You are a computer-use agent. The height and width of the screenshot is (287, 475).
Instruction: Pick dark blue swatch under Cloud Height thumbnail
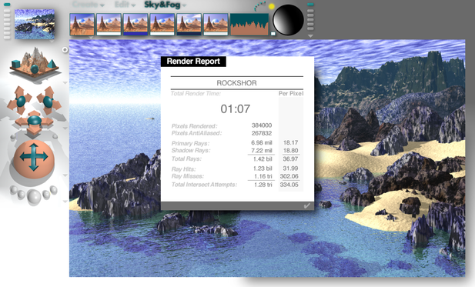(x=189, y=34)
